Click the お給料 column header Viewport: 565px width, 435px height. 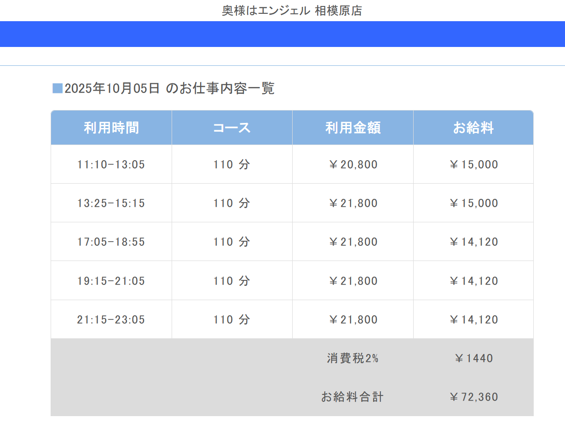pyautogui.click(x=473, y=128)
